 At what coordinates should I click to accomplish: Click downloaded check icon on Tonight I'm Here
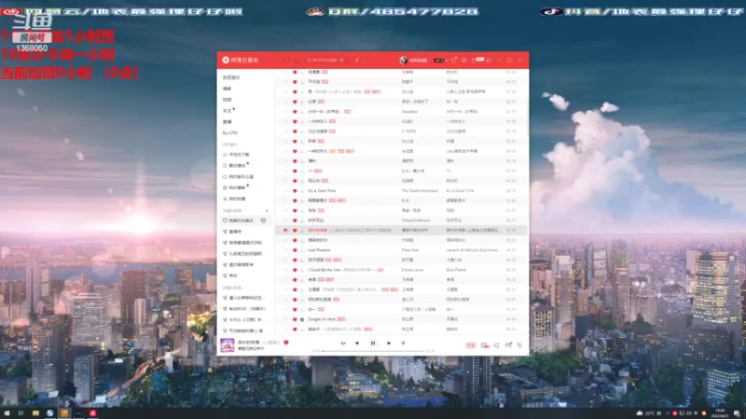coord(302,319)
